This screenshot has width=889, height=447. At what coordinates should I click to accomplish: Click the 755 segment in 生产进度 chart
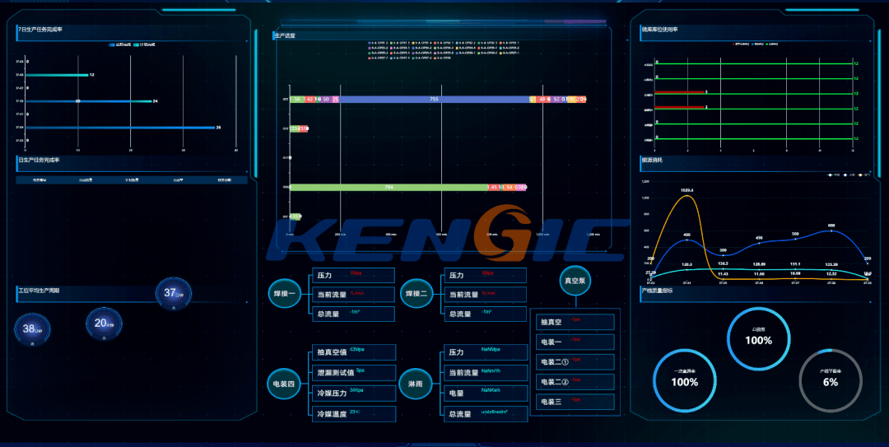click(x=434, y=100)
